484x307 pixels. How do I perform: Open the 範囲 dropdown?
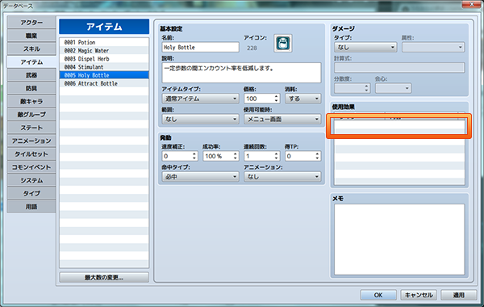pos(200,119)
